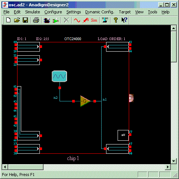Open the Settings menu
Image resolution: width=179 pixels, height=179 pixels.
click(x=74, y=12)
